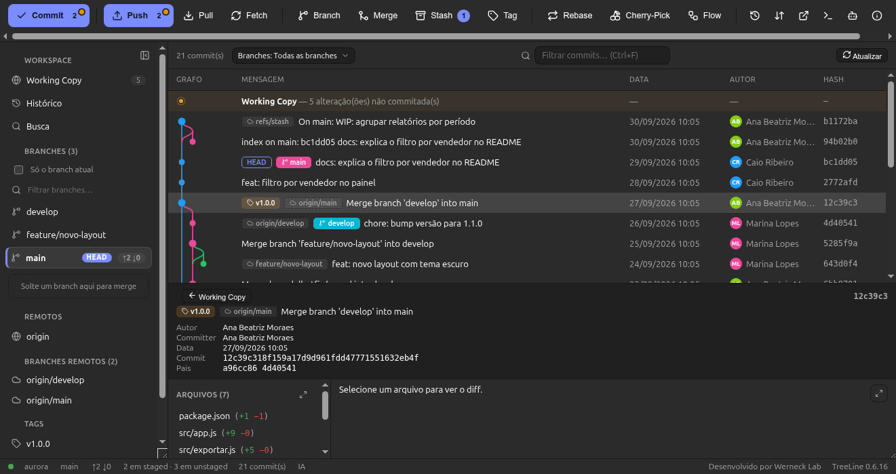Start a Rebase from the toolbar
Image resolution: width=896 pixels, height=474 pixels.
click(x=570, y=16)
